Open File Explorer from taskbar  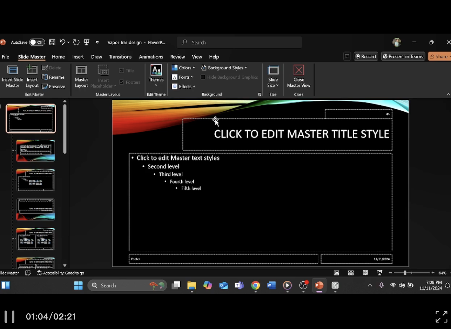tap(191, 286)
